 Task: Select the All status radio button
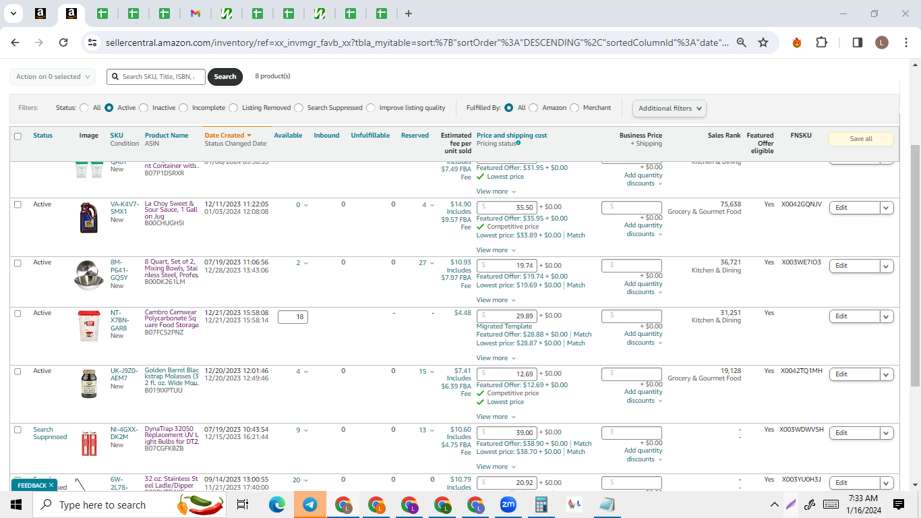[x=84, y=108]
